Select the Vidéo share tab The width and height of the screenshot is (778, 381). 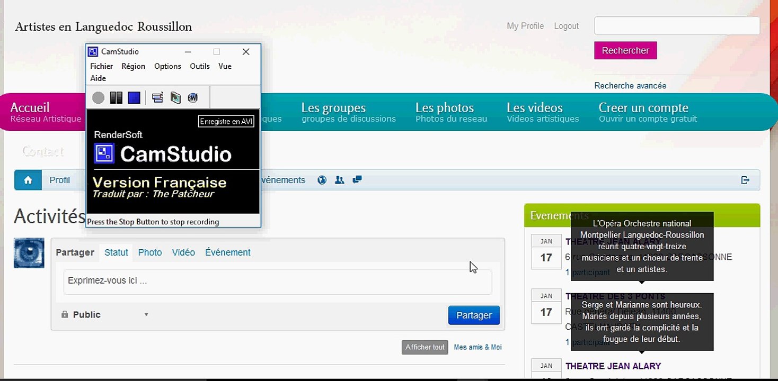pos(183,252)
